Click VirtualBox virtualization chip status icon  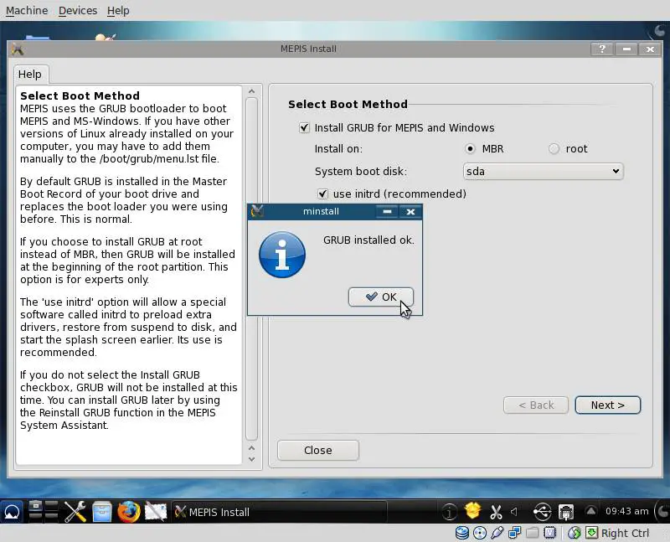tap(549, 533)
